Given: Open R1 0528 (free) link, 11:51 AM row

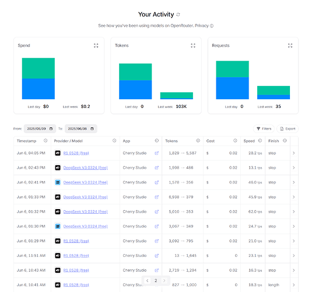Looking at the screenshot, I should coord(76,256).
